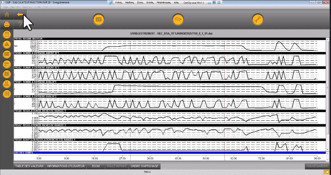The width and height of the screenshot is (331, 175).
Task: Click the warning triangle sidebar icon
Action: 7,44
